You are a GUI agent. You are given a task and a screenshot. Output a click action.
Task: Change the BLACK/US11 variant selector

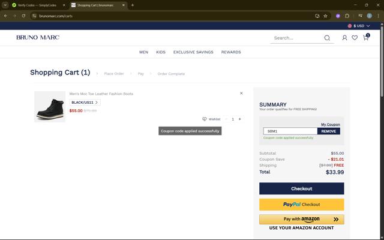[x=85, y=103]
